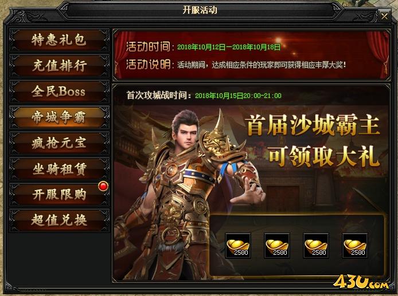This screenshot has height=296, width=398.
Task: Click the second 2500 gold ingot reward
Action: click(x=277, y=246)
